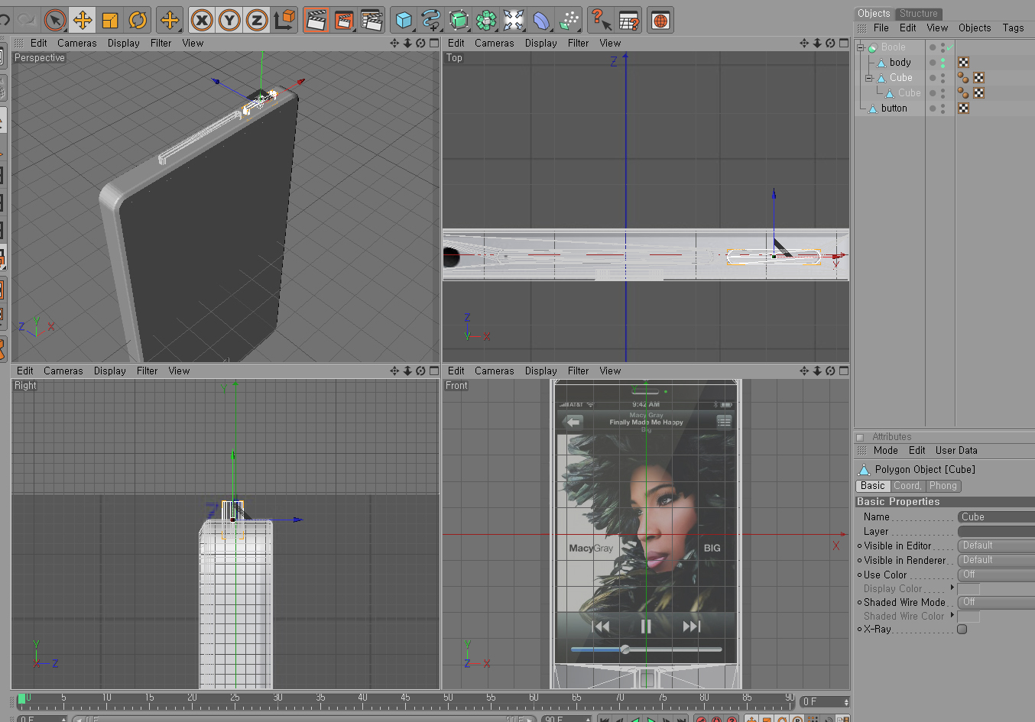
Task: Open the help table icon
Action: pyautogui.click(x=628, y=20)
